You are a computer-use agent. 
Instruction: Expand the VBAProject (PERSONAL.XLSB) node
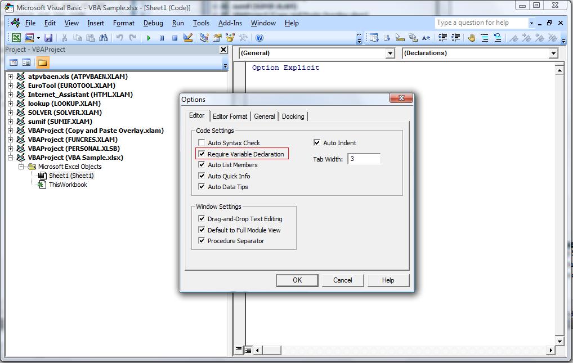tap(10, 149)
